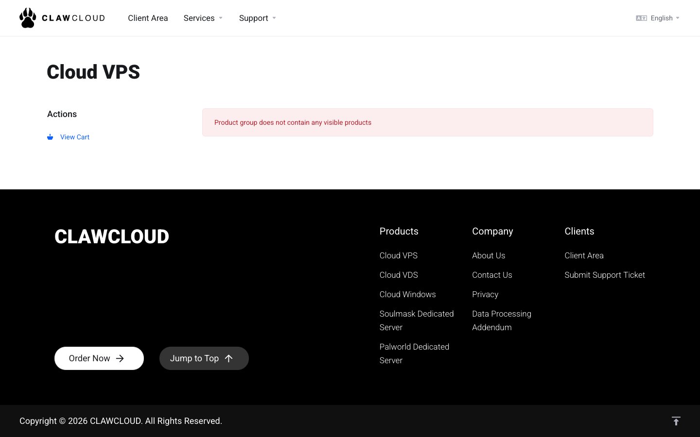Open the View Cart link
Image resolution: width=700 pixels, height=437 pixels.
[75, 137]
